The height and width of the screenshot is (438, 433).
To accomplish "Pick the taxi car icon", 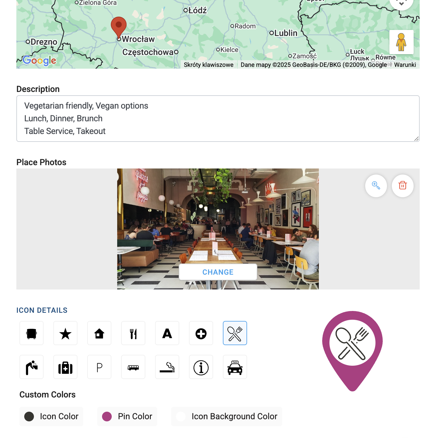I will [235, 367].
